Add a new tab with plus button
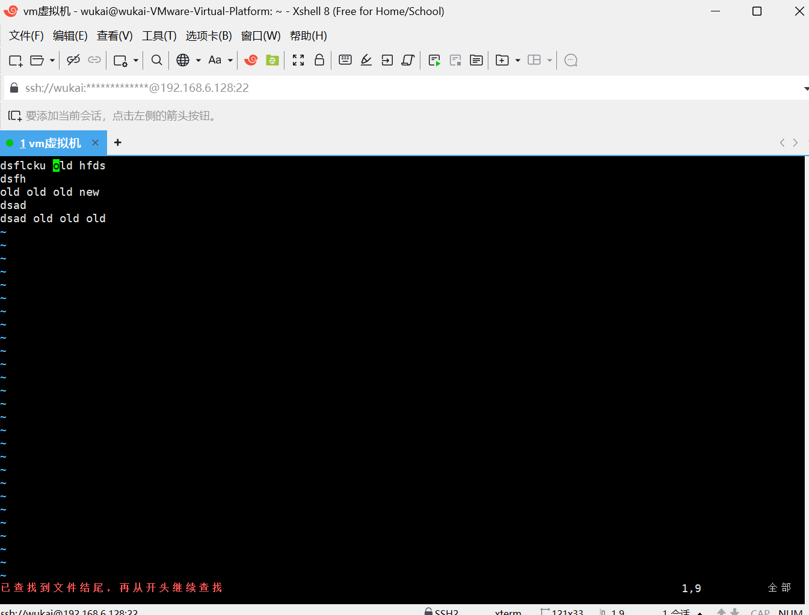Image resolution: width=809 pixels, height=615 pixels. pos(118,142)
